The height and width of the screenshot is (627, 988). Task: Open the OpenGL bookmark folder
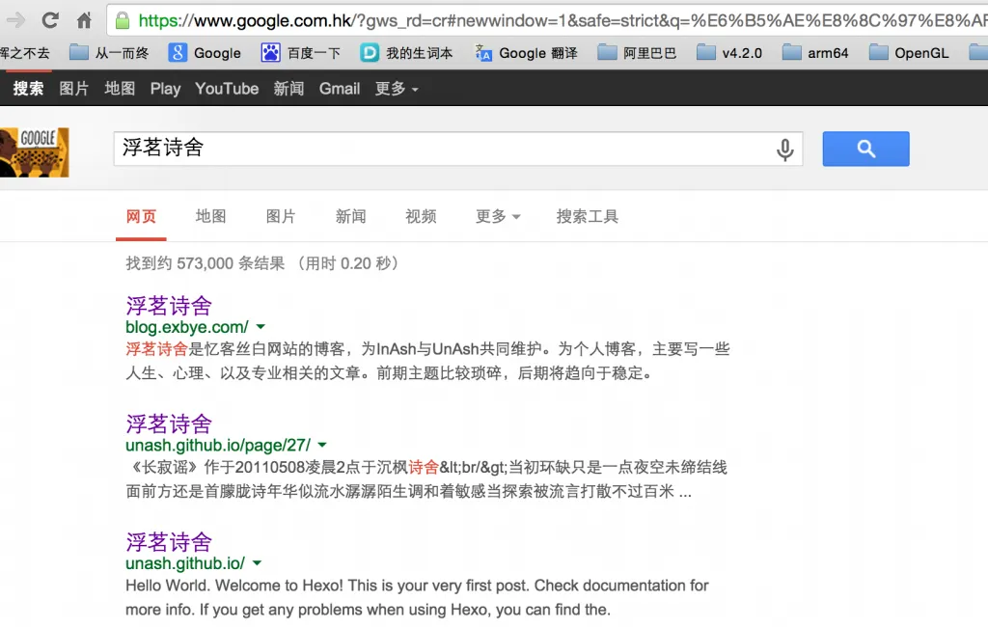(909, 52)
